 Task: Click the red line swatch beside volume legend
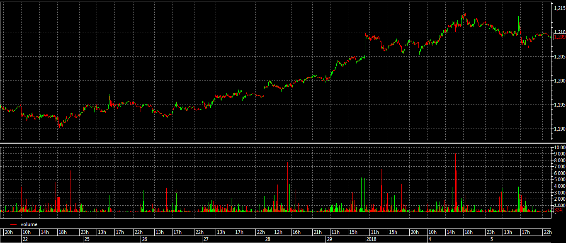[13, 224]
